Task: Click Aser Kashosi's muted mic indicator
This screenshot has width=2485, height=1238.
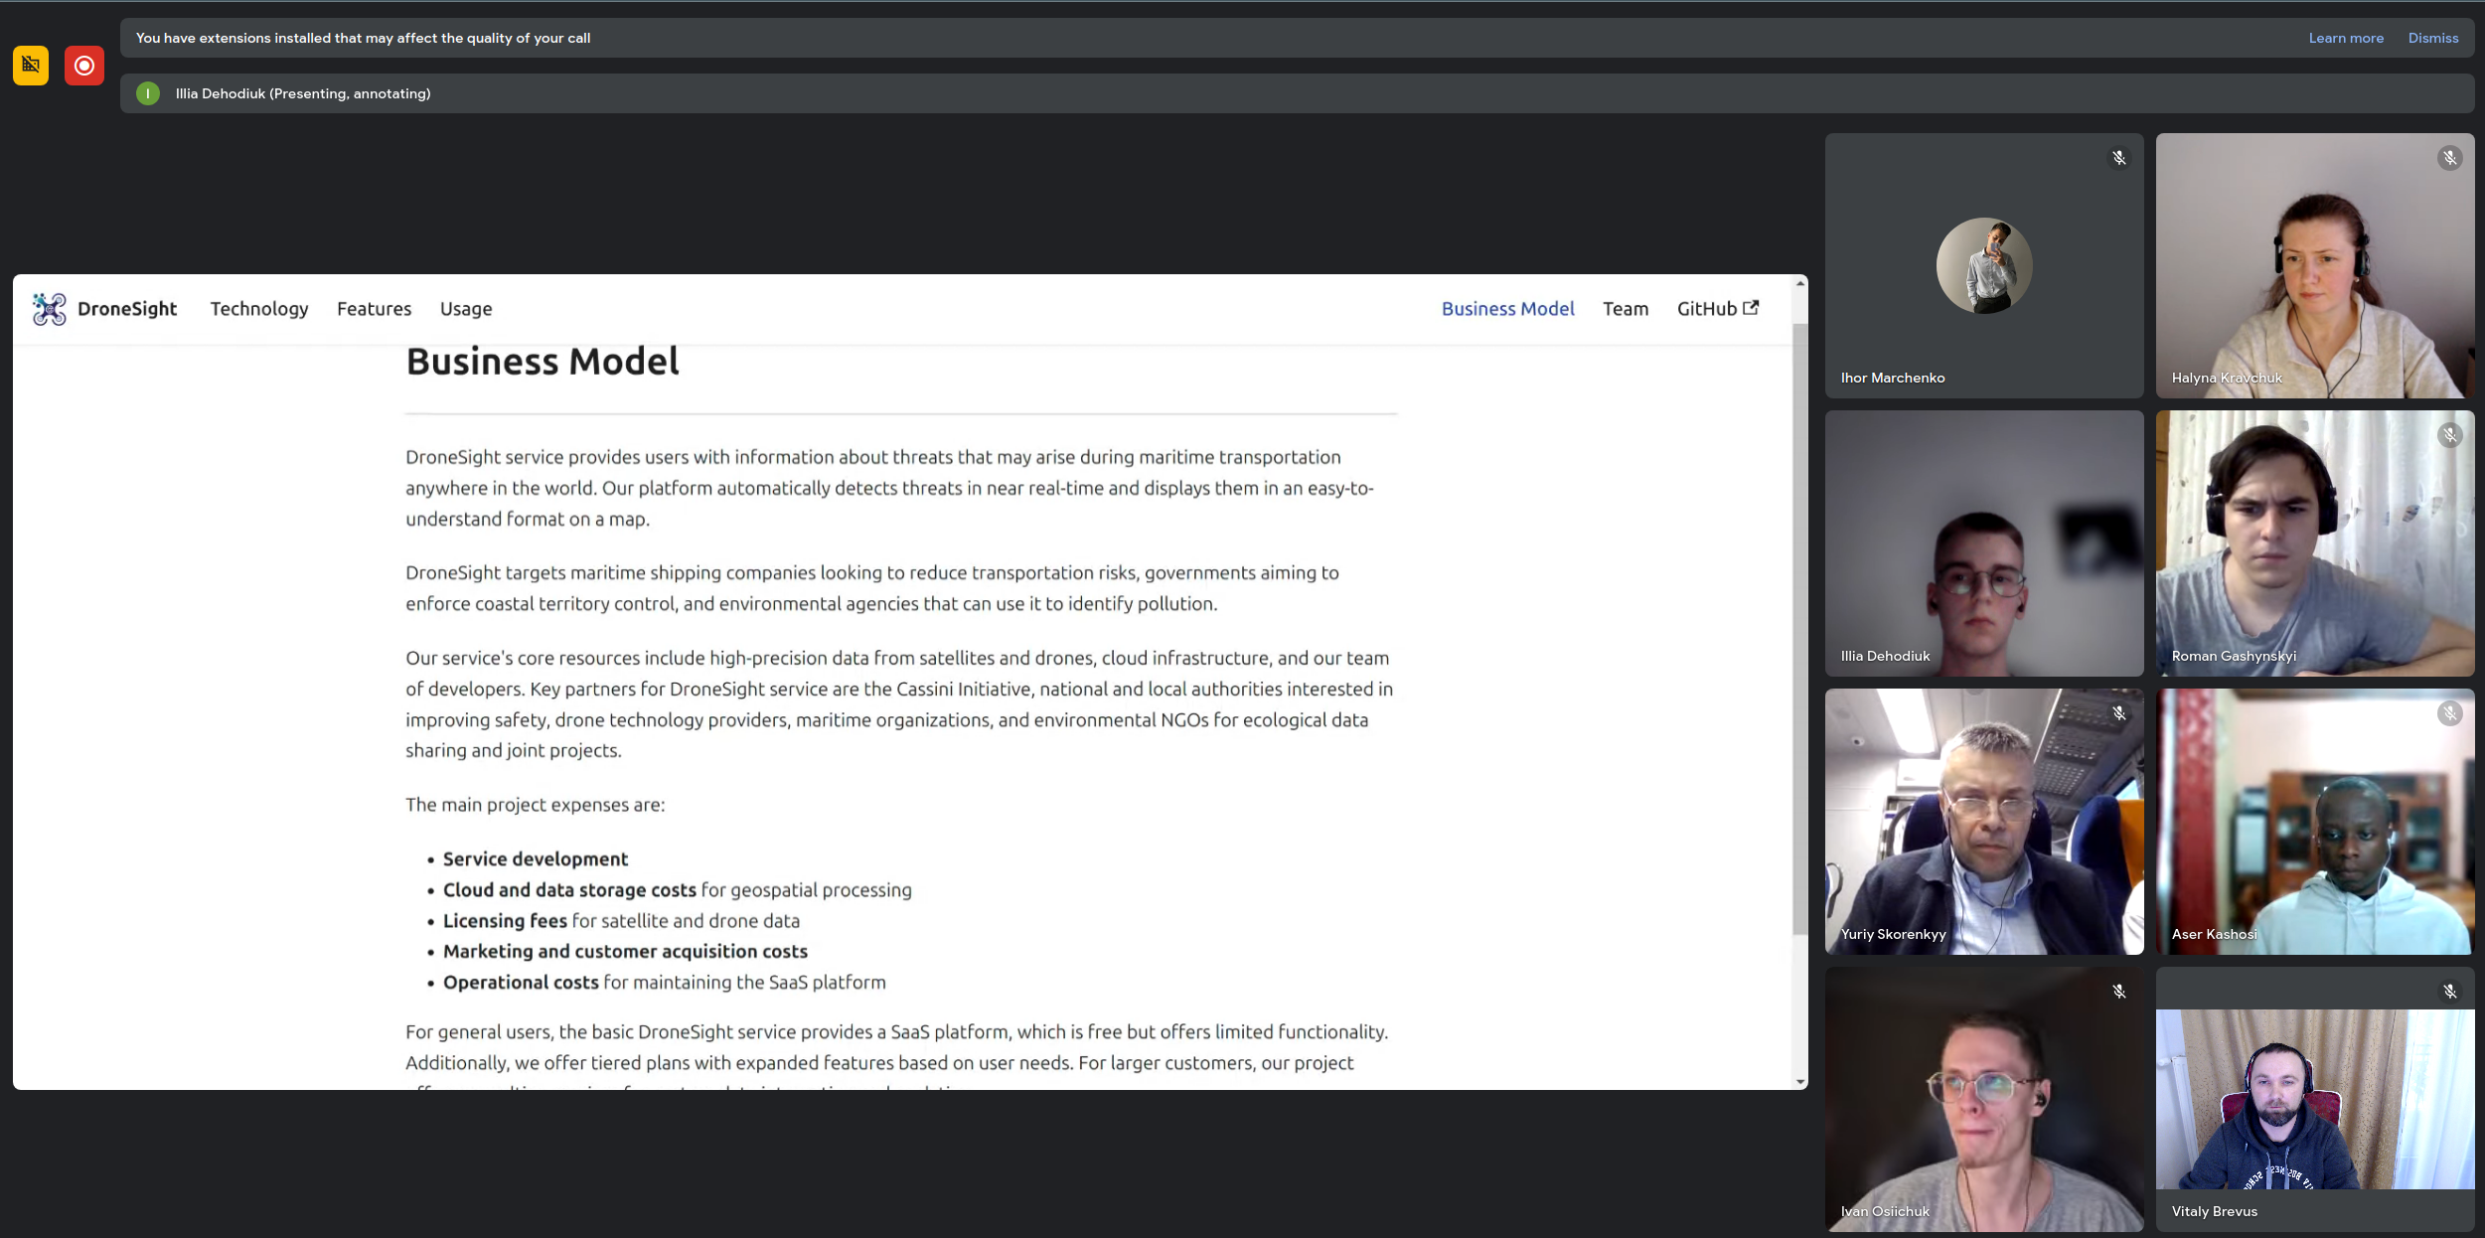Action: 2449,713
